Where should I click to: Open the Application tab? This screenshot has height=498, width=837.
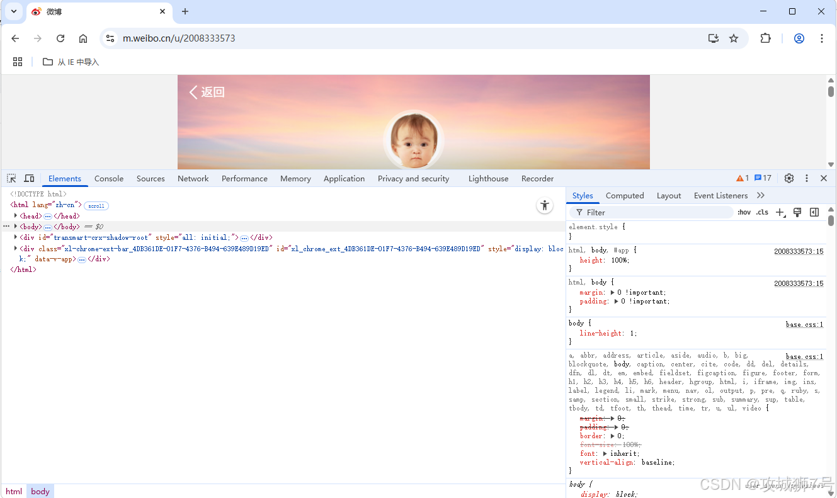coord(344,178)
